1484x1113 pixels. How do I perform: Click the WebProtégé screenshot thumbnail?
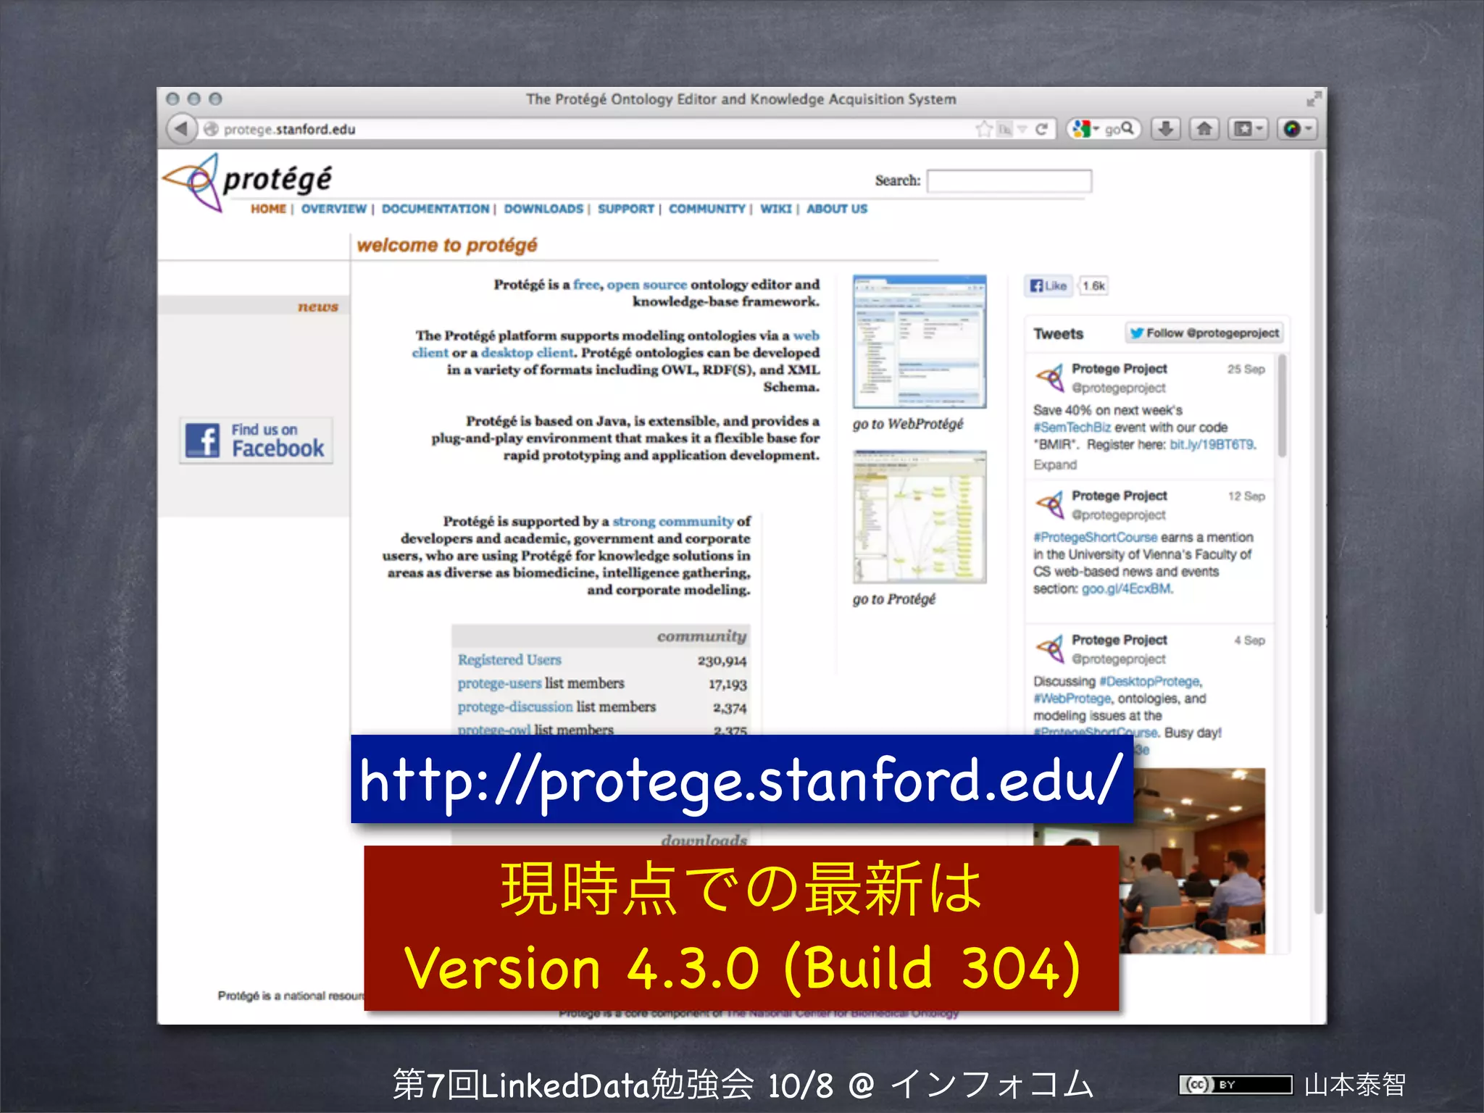pyautogui.click(x=920, y=341)
